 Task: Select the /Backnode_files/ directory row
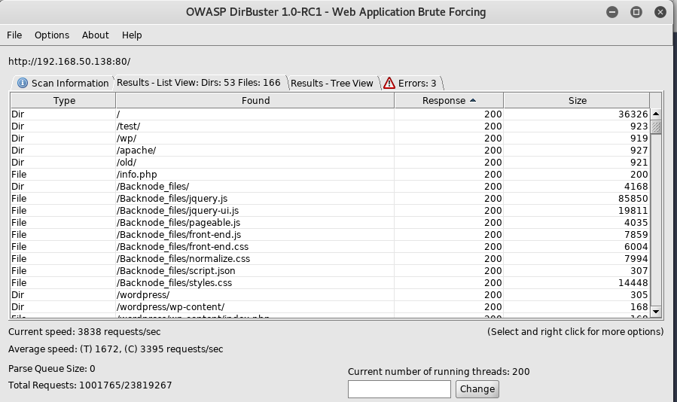330,187
